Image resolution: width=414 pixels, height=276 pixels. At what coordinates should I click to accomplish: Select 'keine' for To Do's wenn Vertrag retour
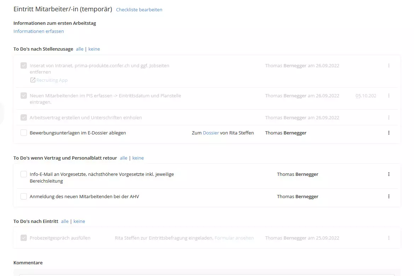click(x=138, y=158)
